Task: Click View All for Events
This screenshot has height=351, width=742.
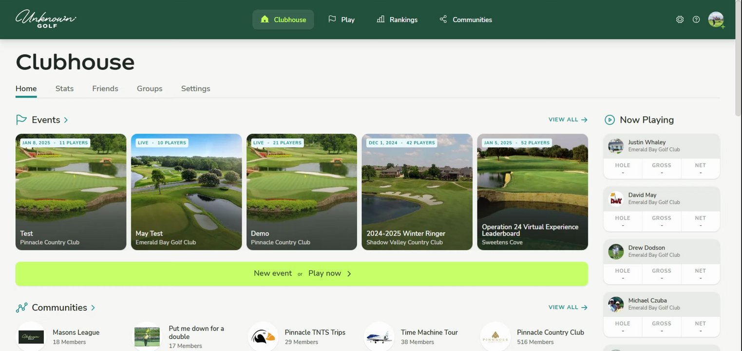Action: coord(568,119)
